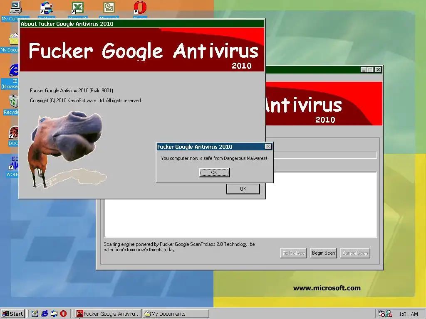Select the DOOM desktop shortcut icon
This screenshot has width=426, height=319.
pos(13,136)
